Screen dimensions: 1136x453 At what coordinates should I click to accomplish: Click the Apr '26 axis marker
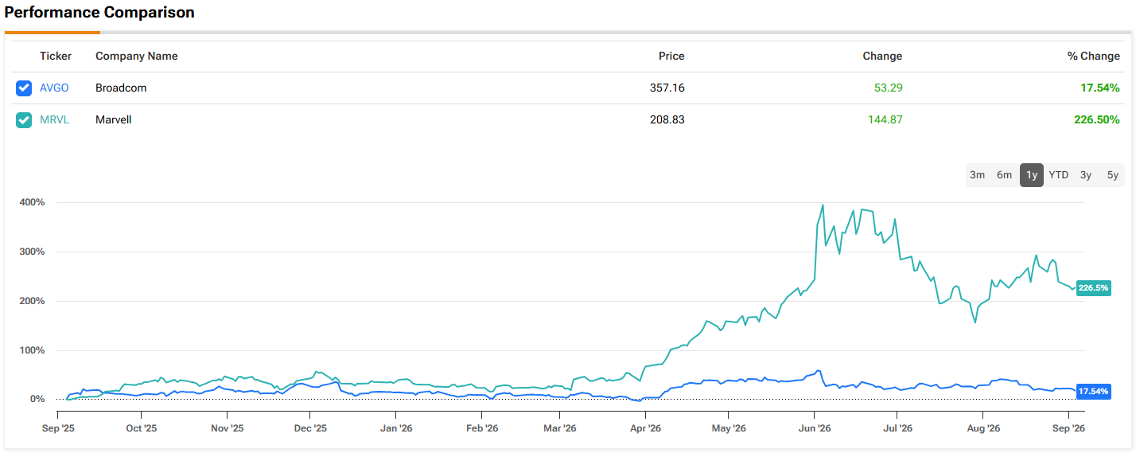(x=644, y=428)
